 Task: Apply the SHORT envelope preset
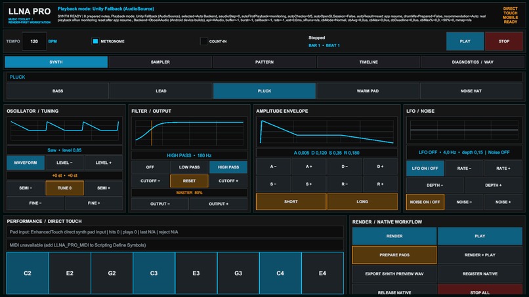[291, 201]
